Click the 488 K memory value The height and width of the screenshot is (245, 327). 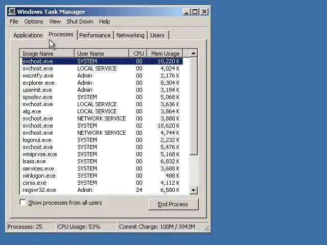(x=173, y=176)
